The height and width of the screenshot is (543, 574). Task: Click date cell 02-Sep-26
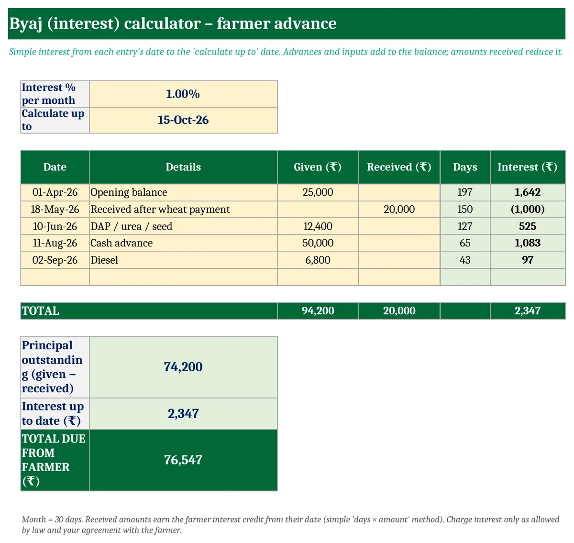point(55,260)
